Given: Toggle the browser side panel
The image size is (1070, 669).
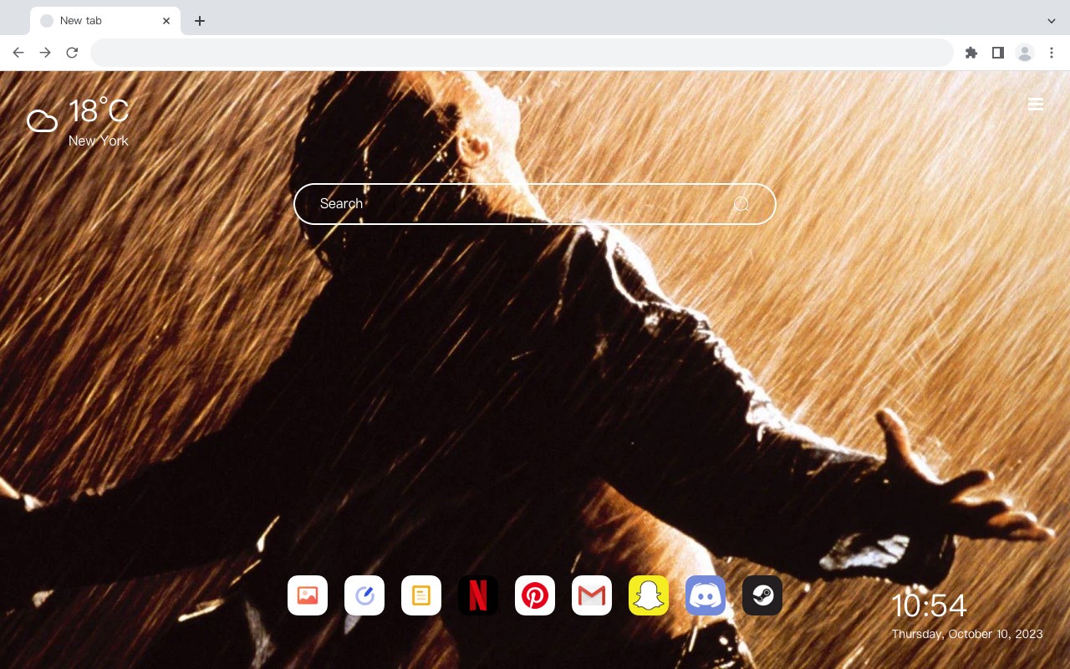Looking at the screenshot, I should point(997,53).
